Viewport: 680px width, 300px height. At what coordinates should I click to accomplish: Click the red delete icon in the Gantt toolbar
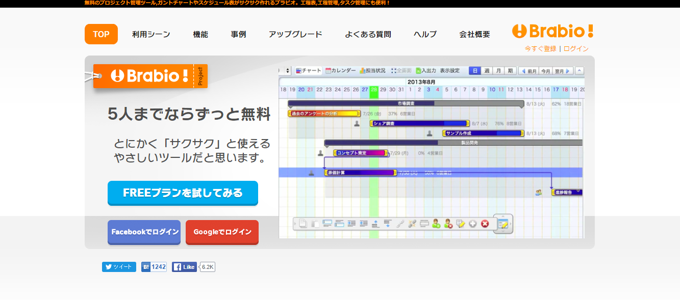(485, 224)
